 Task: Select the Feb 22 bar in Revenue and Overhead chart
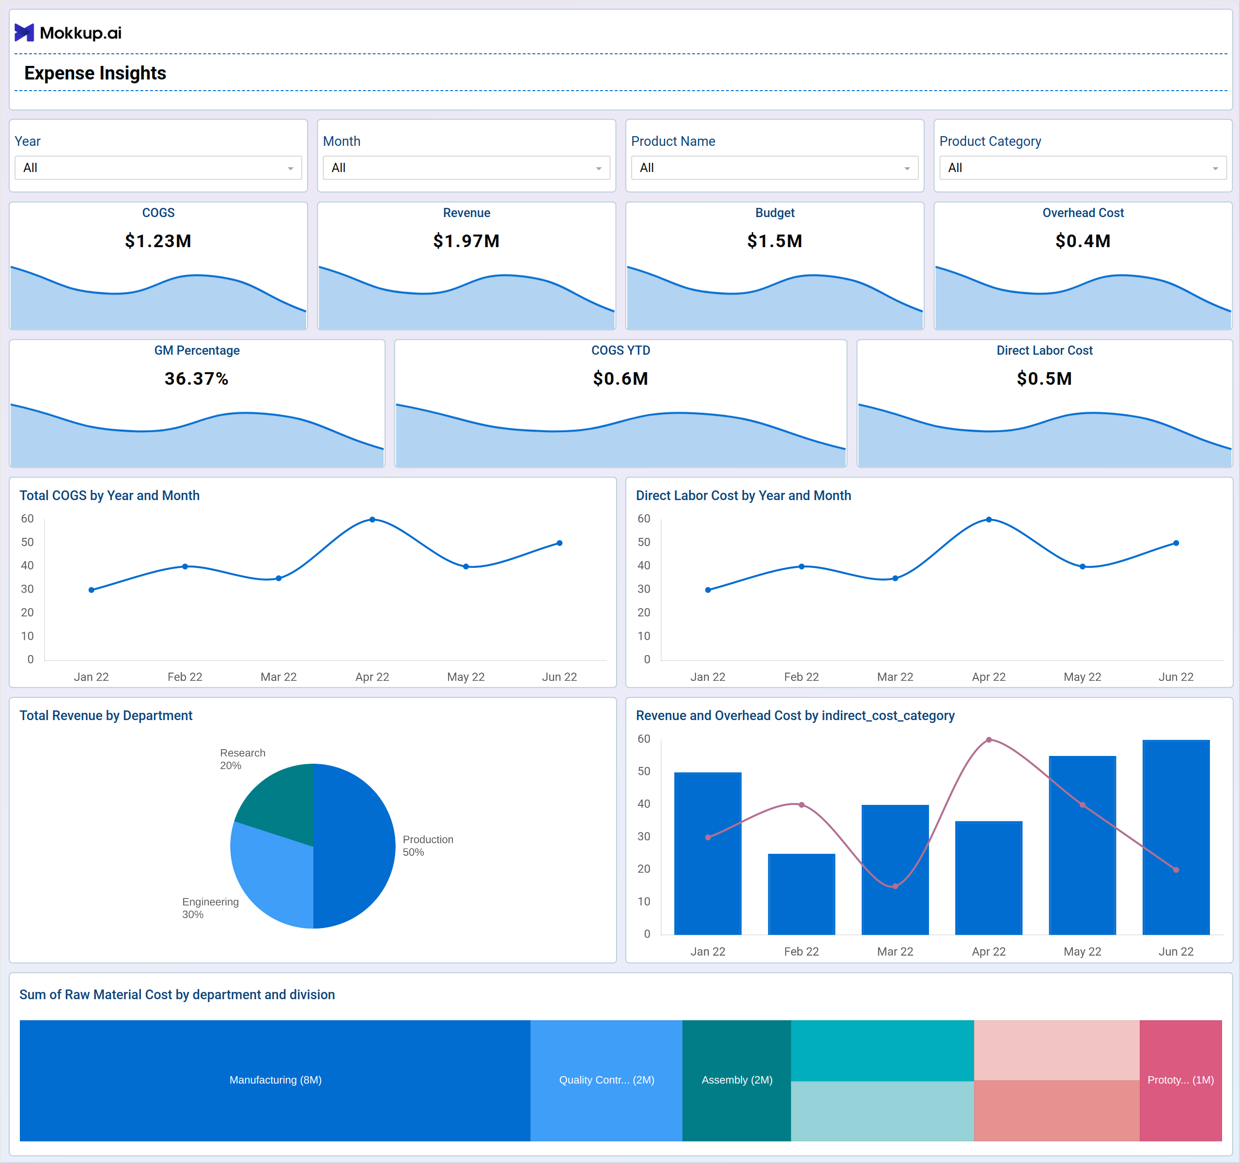click(802, 894)
